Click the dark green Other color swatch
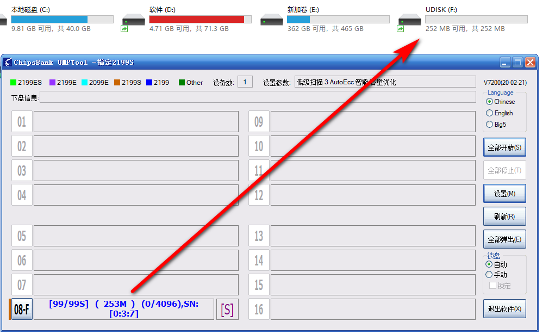 click(182, 83)
